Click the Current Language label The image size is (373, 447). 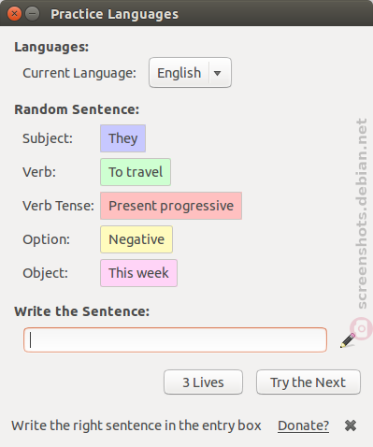pos(79,73)
